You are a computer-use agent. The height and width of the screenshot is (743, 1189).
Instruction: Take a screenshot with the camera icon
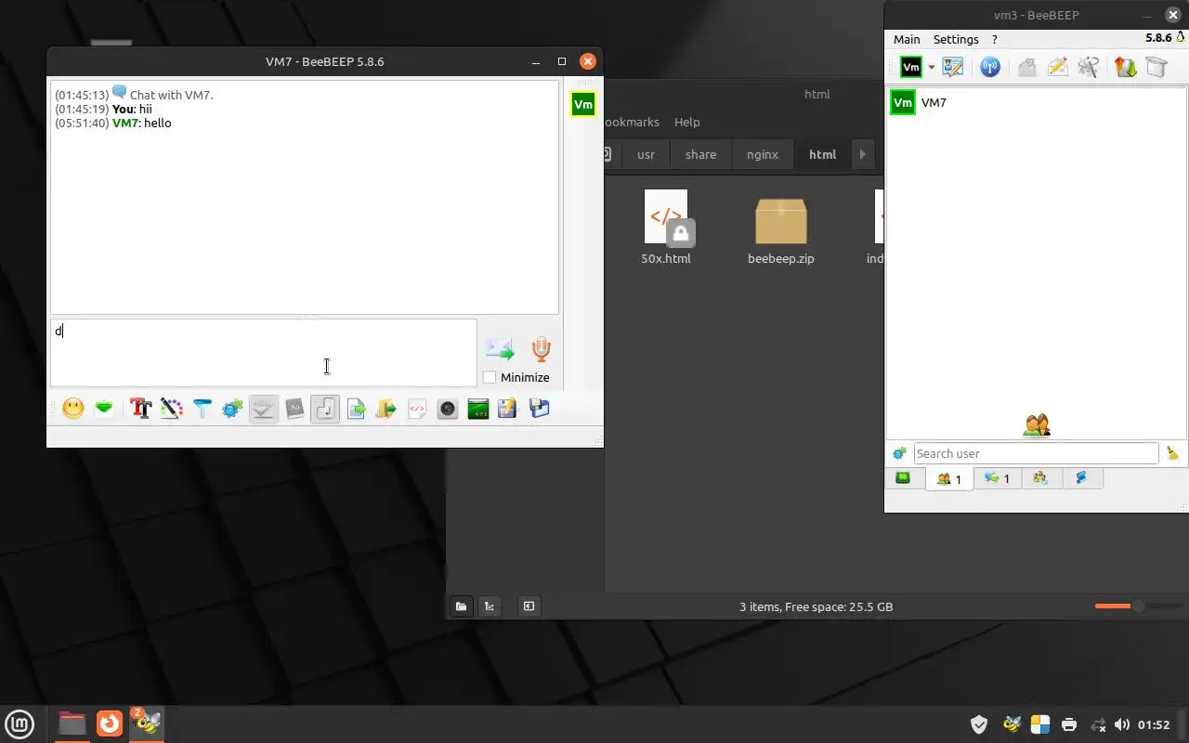(x=448, y=408)
